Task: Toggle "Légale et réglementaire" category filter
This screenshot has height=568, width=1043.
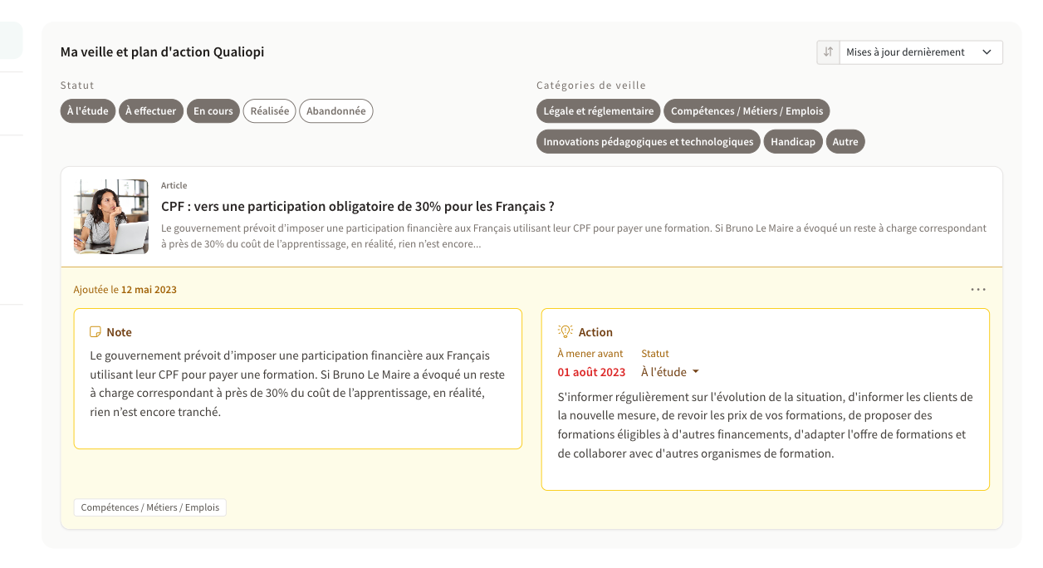Action: pos(598,111)
